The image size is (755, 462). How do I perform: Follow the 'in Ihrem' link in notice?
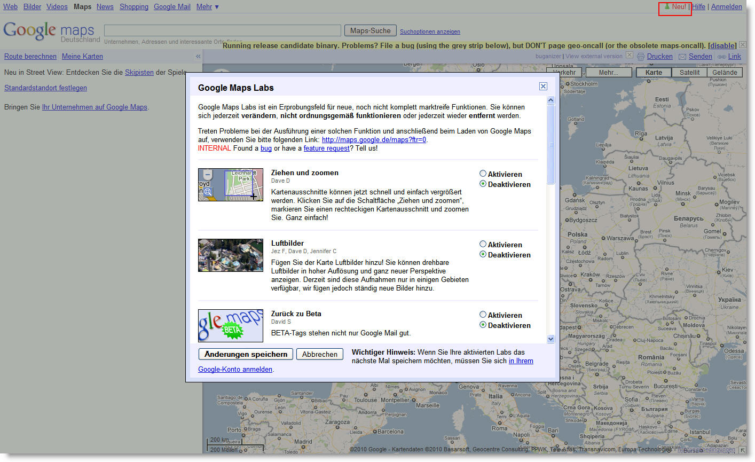click(x=521, y=361)
